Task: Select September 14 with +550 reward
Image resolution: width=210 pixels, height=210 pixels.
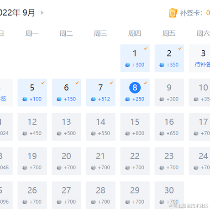Action: 101,127
